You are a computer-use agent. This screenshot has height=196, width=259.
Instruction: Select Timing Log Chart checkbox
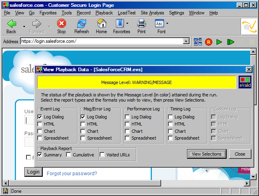170,131
